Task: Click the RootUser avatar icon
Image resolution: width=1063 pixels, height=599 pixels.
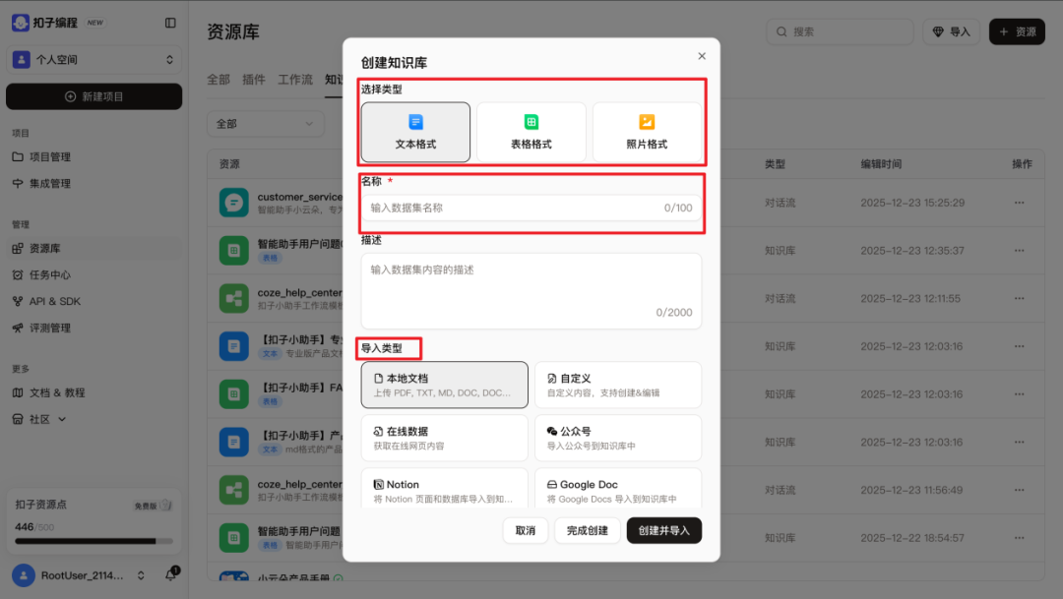Action: pos(23,575)
